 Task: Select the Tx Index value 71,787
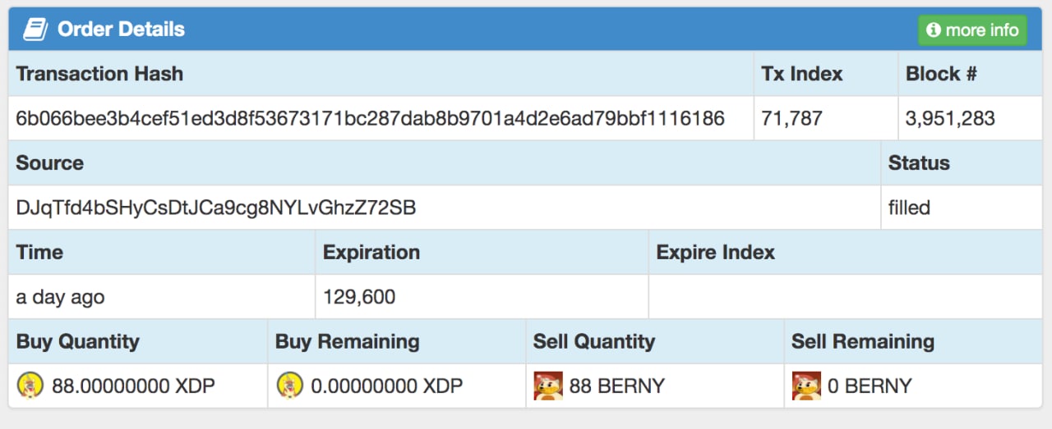coord(792,118)
